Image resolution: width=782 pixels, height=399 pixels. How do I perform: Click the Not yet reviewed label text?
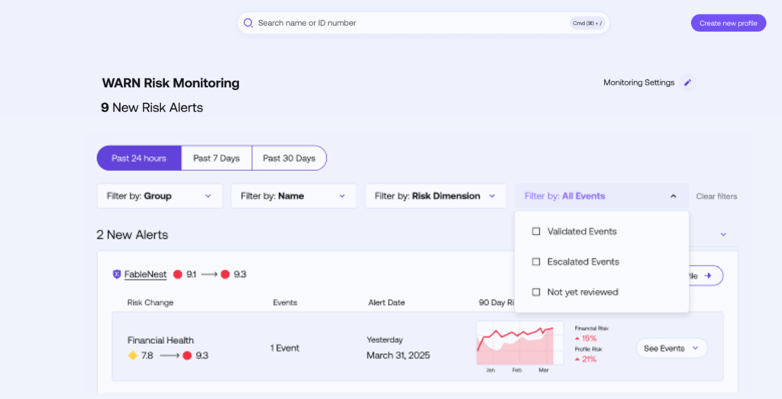(x=583, y=292)
